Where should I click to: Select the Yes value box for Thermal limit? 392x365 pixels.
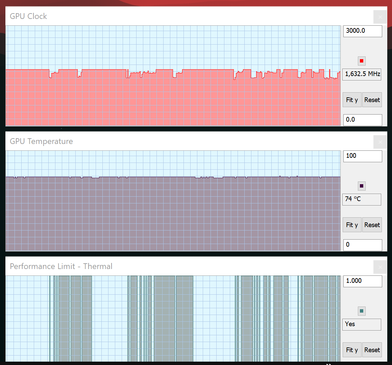[362, 324]
